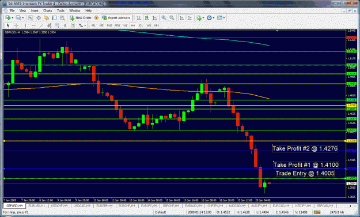Open the Templates icon
360x217 pixels.
pos(219,18)
